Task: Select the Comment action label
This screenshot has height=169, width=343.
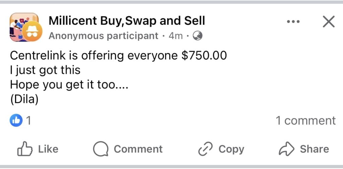Action: click(x=138, y=149)
